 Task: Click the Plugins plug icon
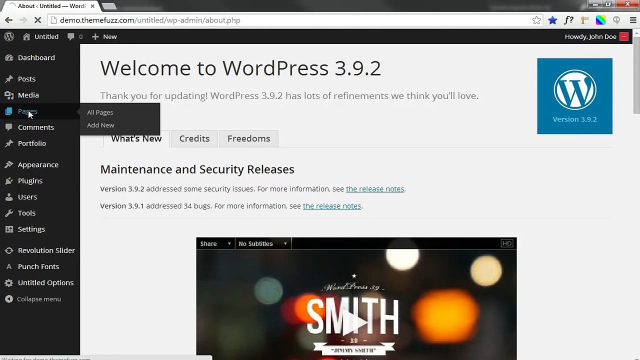(9, 180)
